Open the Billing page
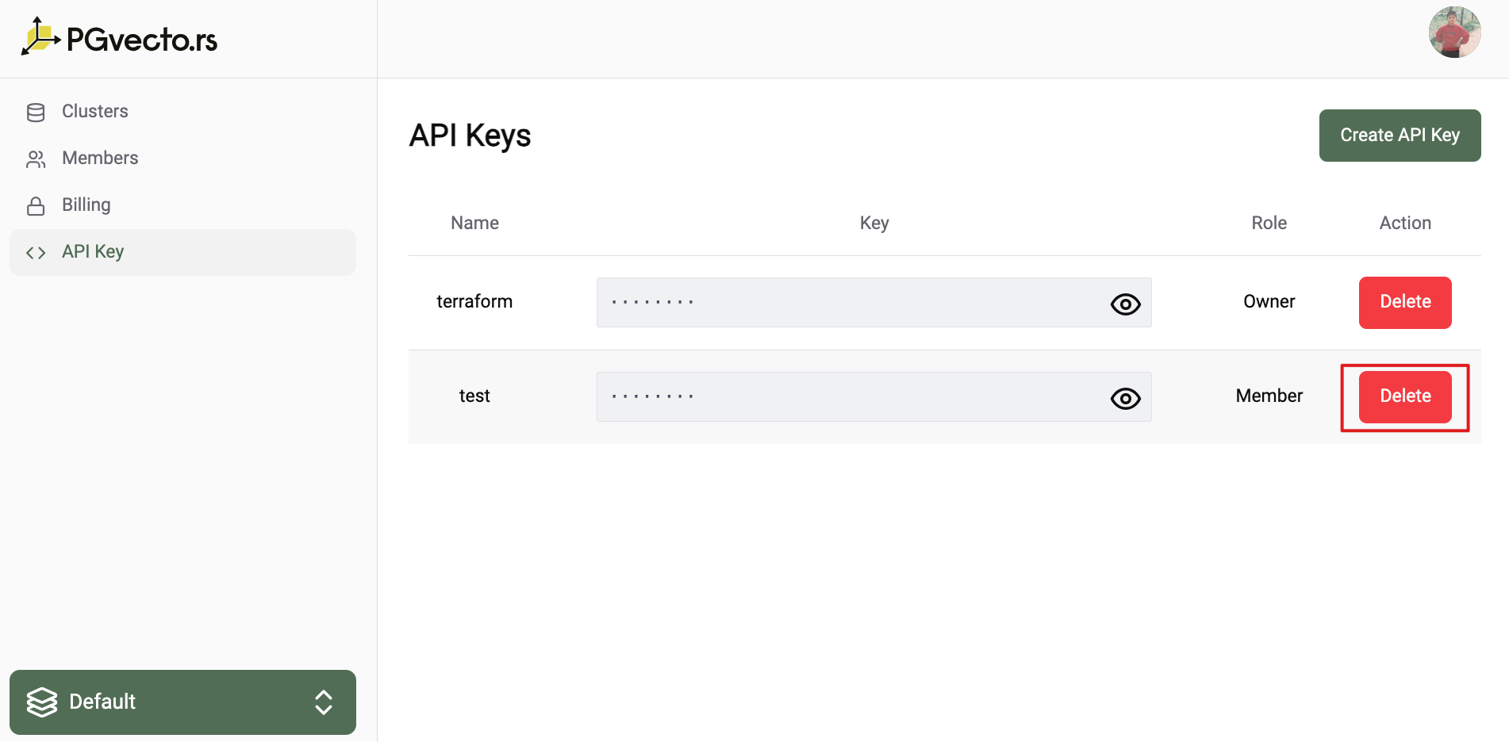1509x742 pixels. pos(86,205)
